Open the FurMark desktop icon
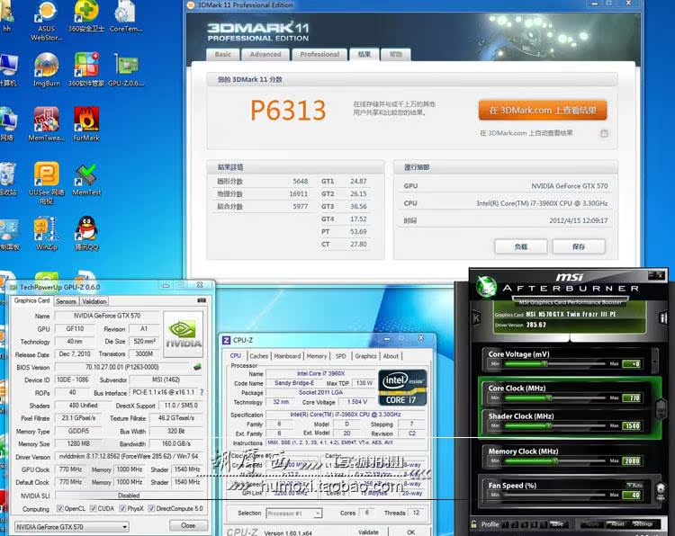 86,120
